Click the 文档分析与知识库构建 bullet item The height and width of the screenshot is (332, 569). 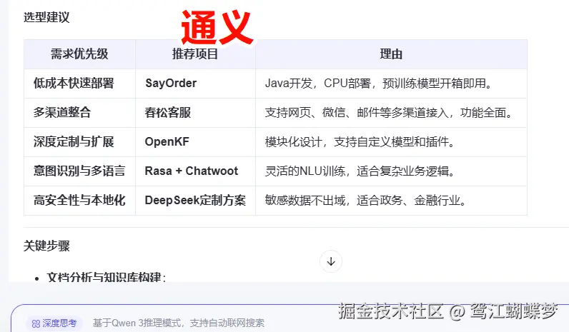[107, 277]
